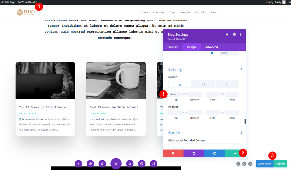291x170 pixels.
Task: Open the About Us menu item
Action: [x=159, y=12]
